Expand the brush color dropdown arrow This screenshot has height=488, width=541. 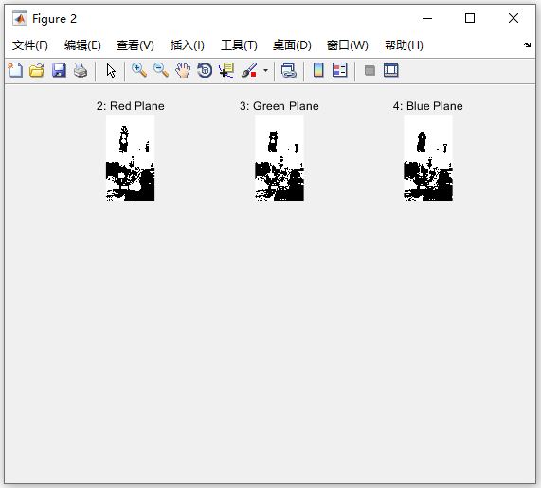point(265,70)
